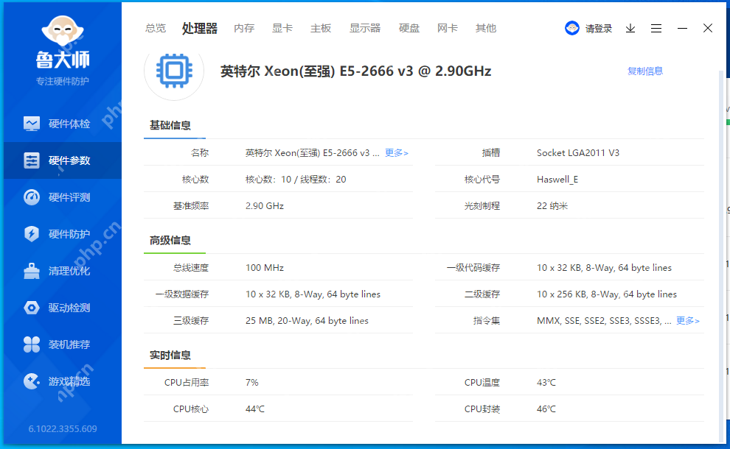Click the download arrow icon near top right
This screenshot has height=449, width=730.
point(630,28)
